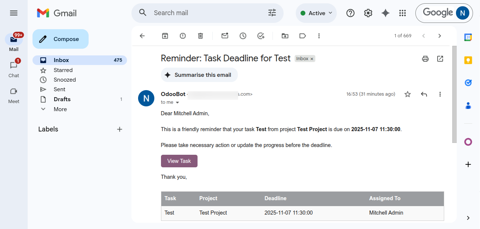Click the Compose button
The image size is (480, 229).
(61, 39)
